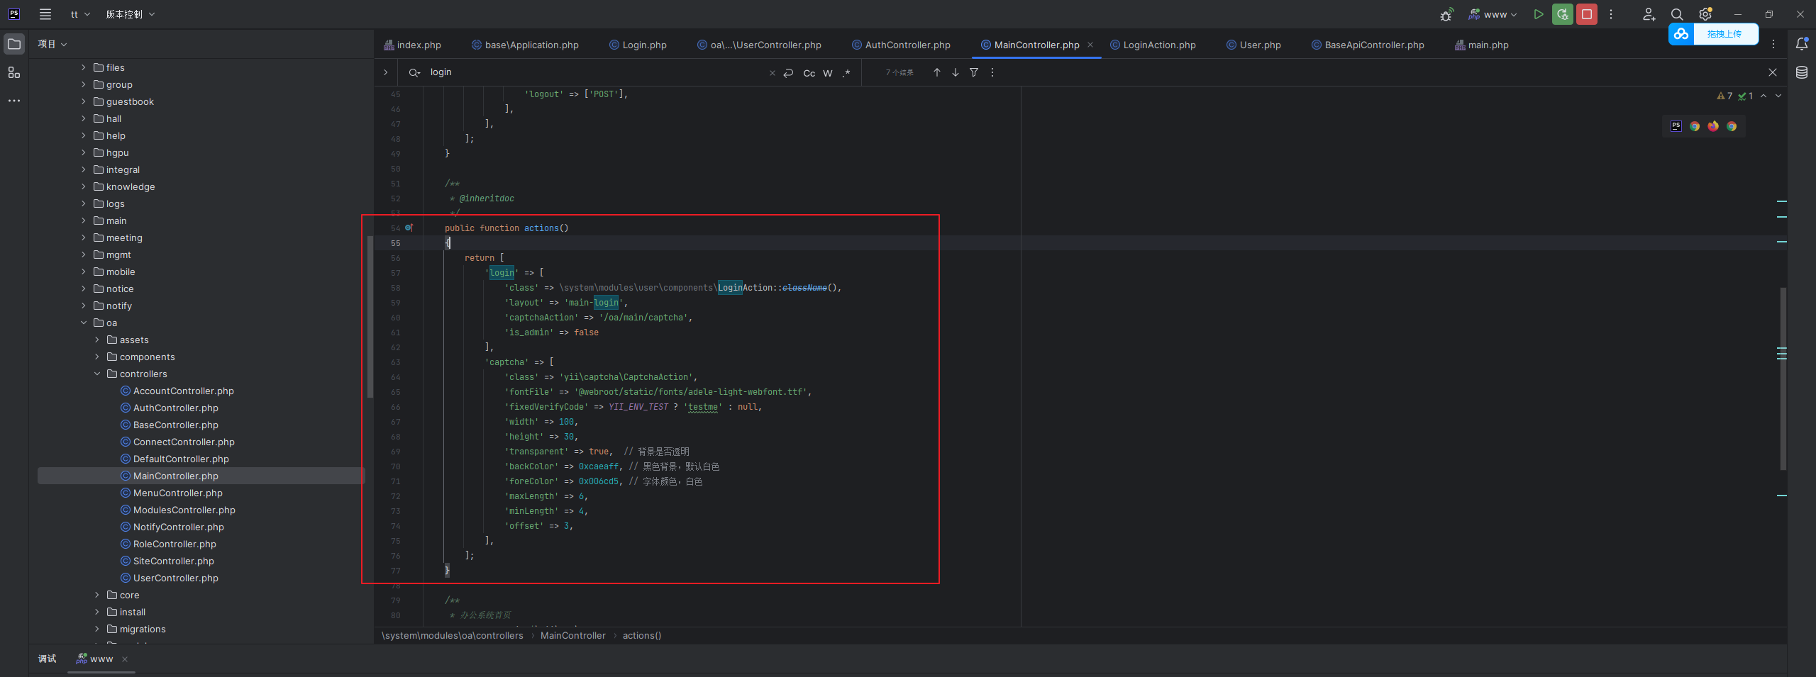Screen dimensions: 1816x677
Task: Click in the find search input
Action: point(596,72)
